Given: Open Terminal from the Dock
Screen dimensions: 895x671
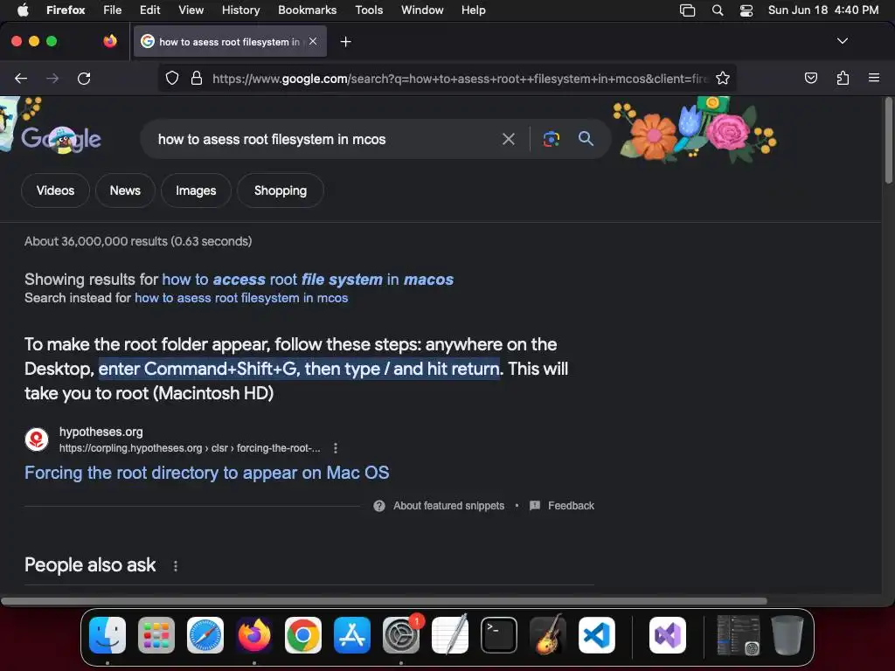Looking at the screenshot, I should [x=499, y=634].
